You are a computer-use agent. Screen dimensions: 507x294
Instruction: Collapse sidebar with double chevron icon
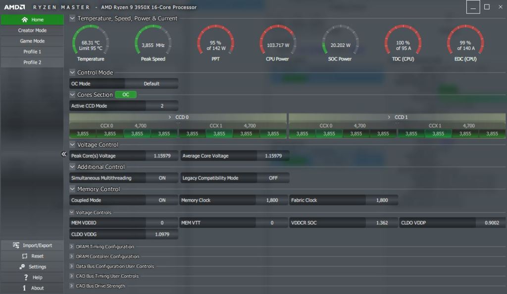64,154
